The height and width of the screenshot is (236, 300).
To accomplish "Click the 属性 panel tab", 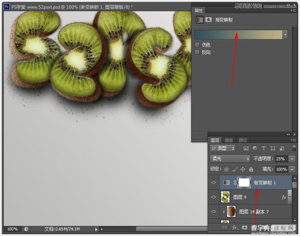I will [199, 10].
